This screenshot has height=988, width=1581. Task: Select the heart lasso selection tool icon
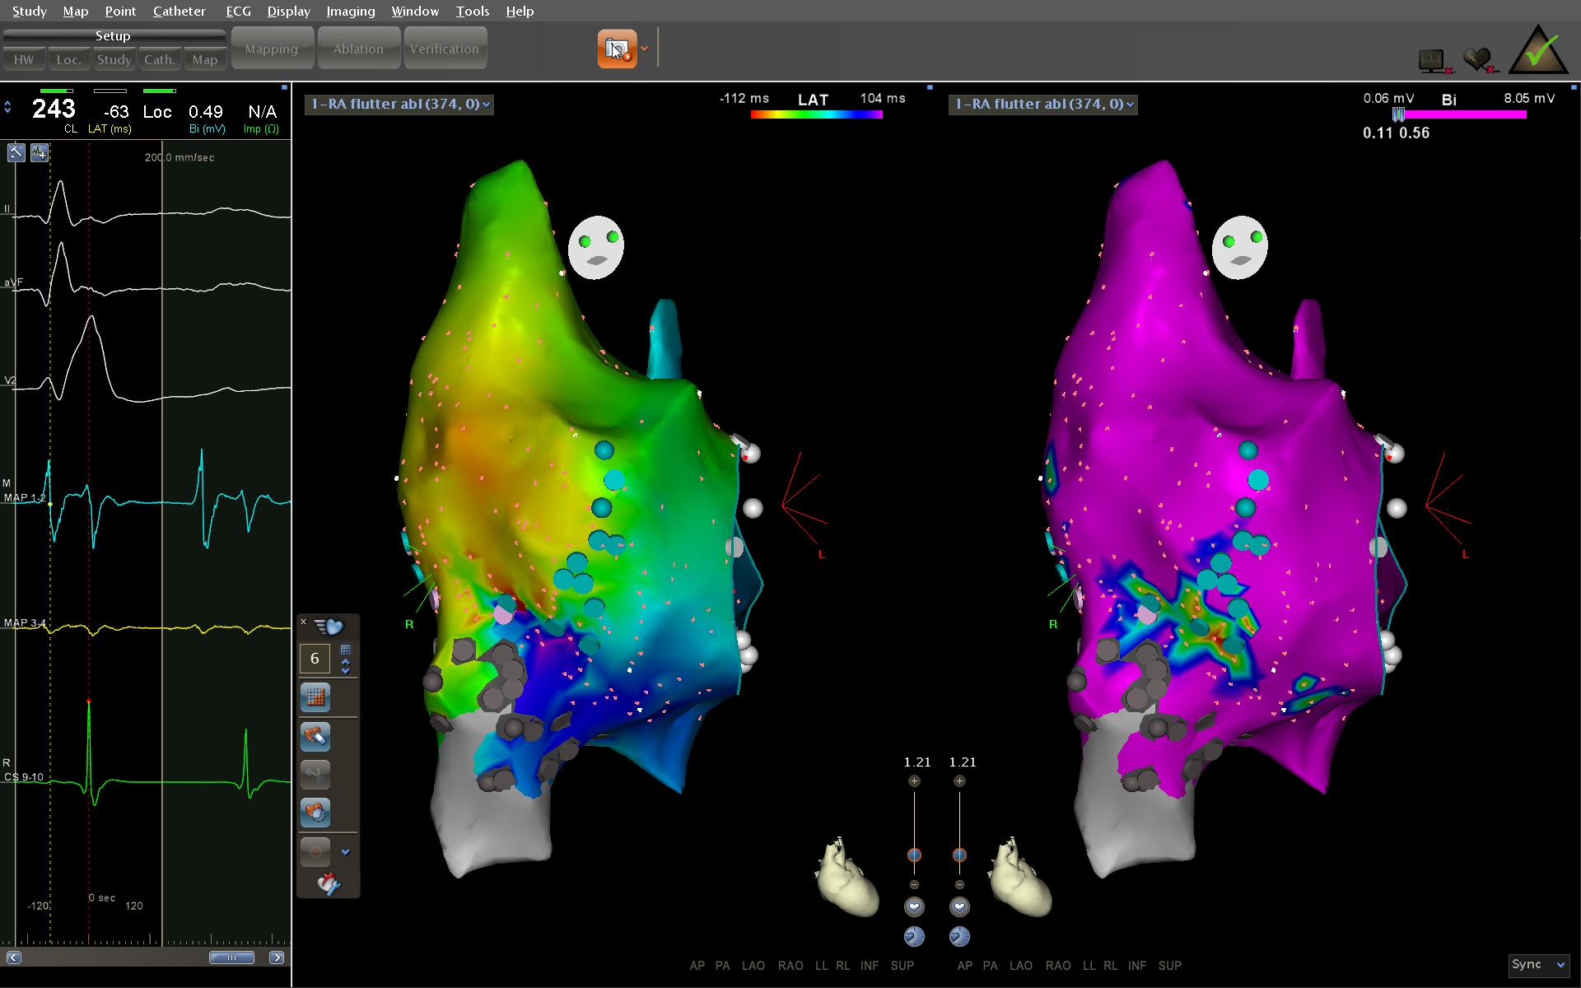pos(315,813)
